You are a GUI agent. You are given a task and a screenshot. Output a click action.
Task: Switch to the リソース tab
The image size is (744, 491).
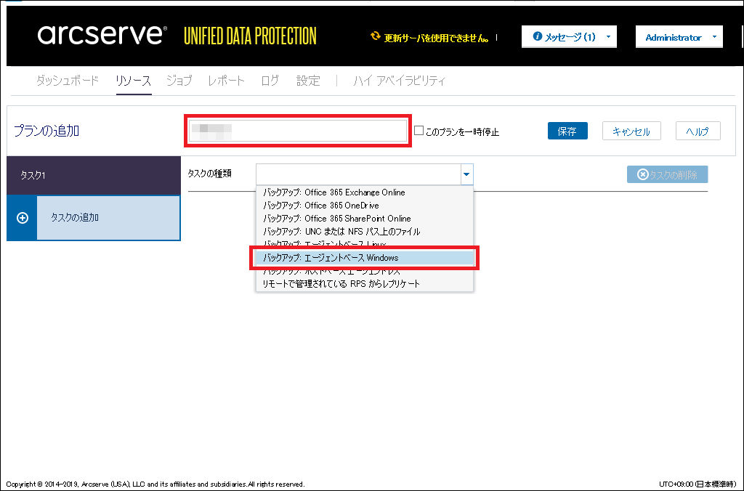(134, 81)
